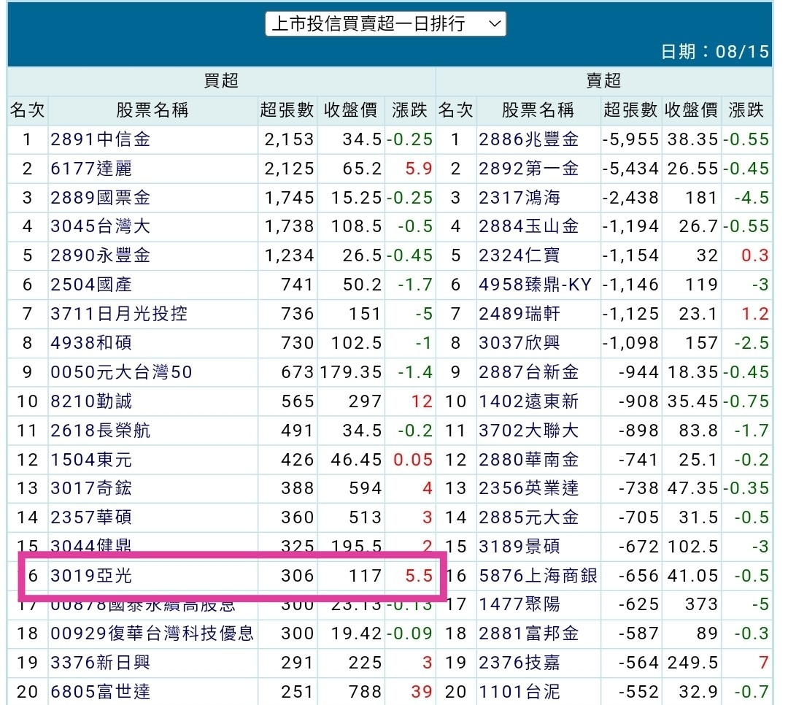This screenshot has width=788, height=705.
Task: Open the 3702大聯大 stock link
Action: click(x=529, y=431)
